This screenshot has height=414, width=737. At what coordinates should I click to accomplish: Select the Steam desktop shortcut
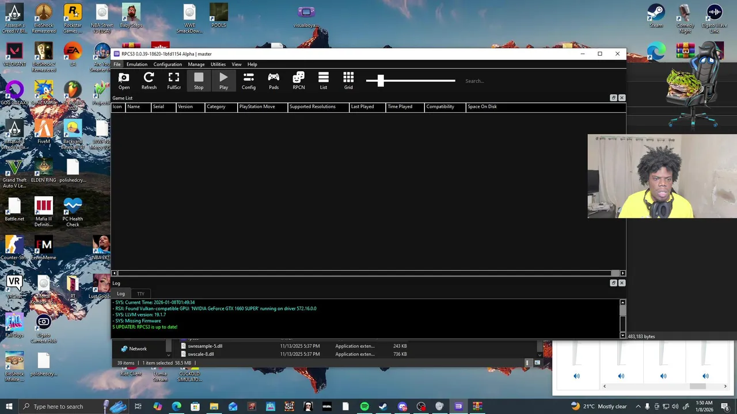click(x=656, y=16)
